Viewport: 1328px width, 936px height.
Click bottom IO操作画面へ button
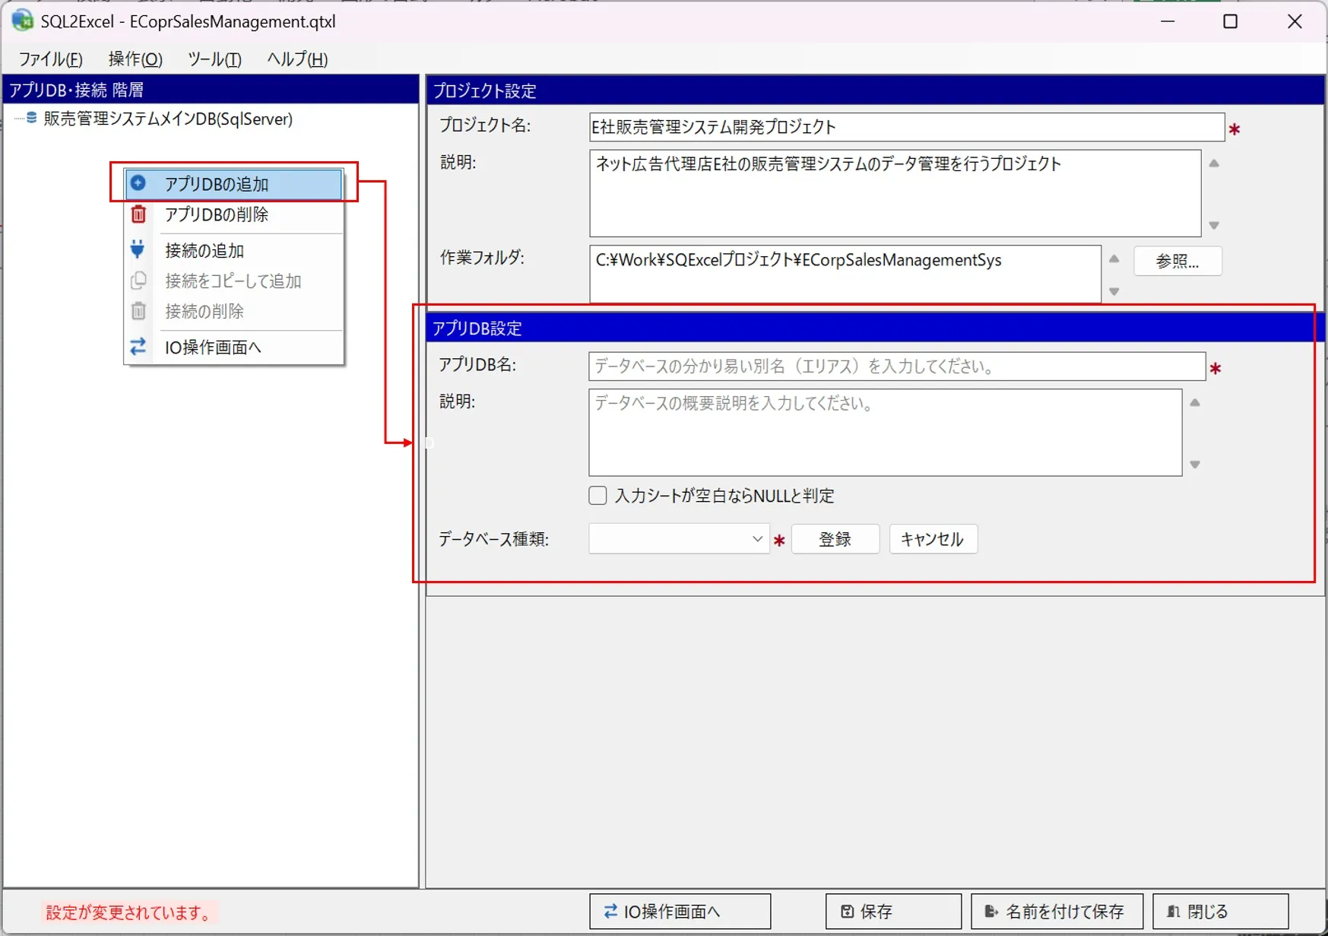coord(680,911)
